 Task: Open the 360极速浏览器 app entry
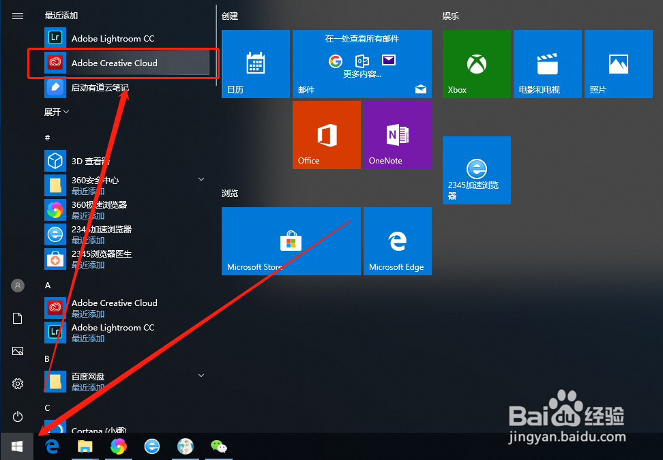126,210
